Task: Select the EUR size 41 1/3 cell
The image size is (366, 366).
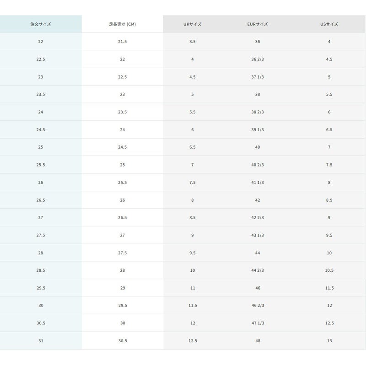Action: click(x=257, y=183)
